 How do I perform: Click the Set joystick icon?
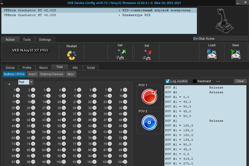click(147, 55)
